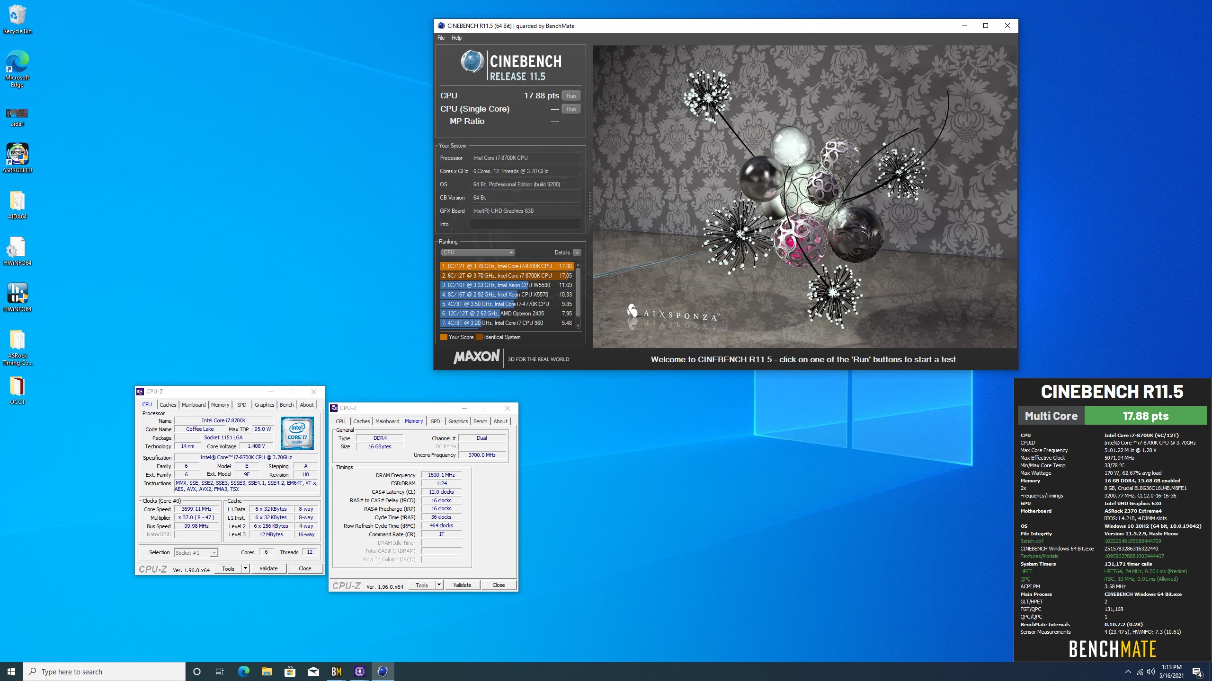Click Close button in left CPU-Z
Image resolution: width=1212 pixels, height=681 pixels.
(305, 569)
